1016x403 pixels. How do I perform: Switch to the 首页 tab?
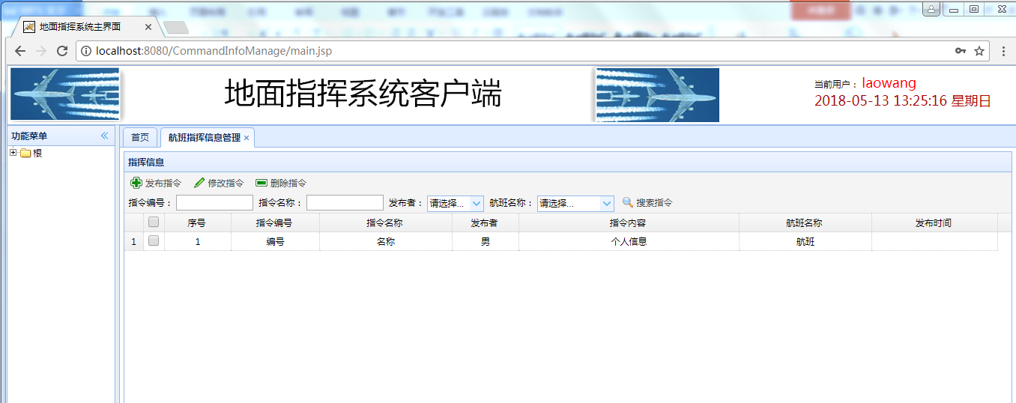tap(140, 138)
